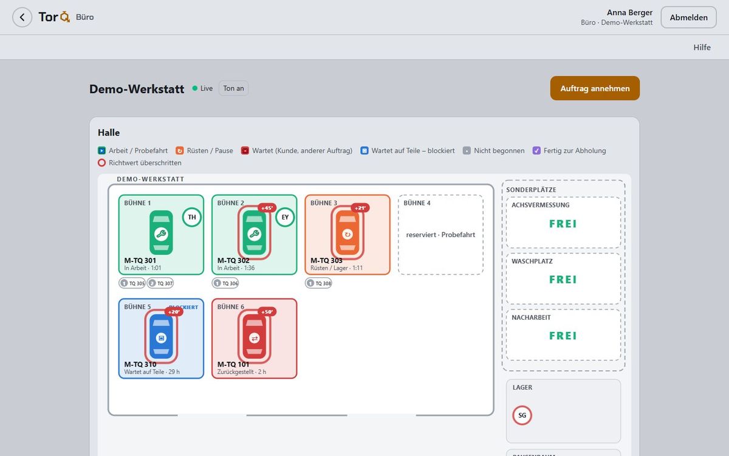The height and width of the screenshot is (456, 729).
Task: Go back using the circular arrow button
Action: tap(22, 17)
